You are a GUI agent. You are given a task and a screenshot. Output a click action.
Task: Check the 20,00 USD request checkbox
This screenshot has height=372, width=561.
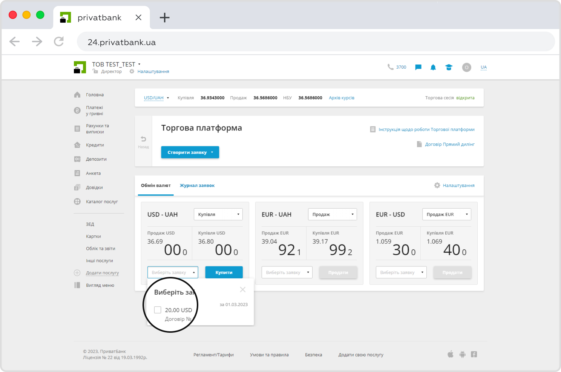coord(158,310)
